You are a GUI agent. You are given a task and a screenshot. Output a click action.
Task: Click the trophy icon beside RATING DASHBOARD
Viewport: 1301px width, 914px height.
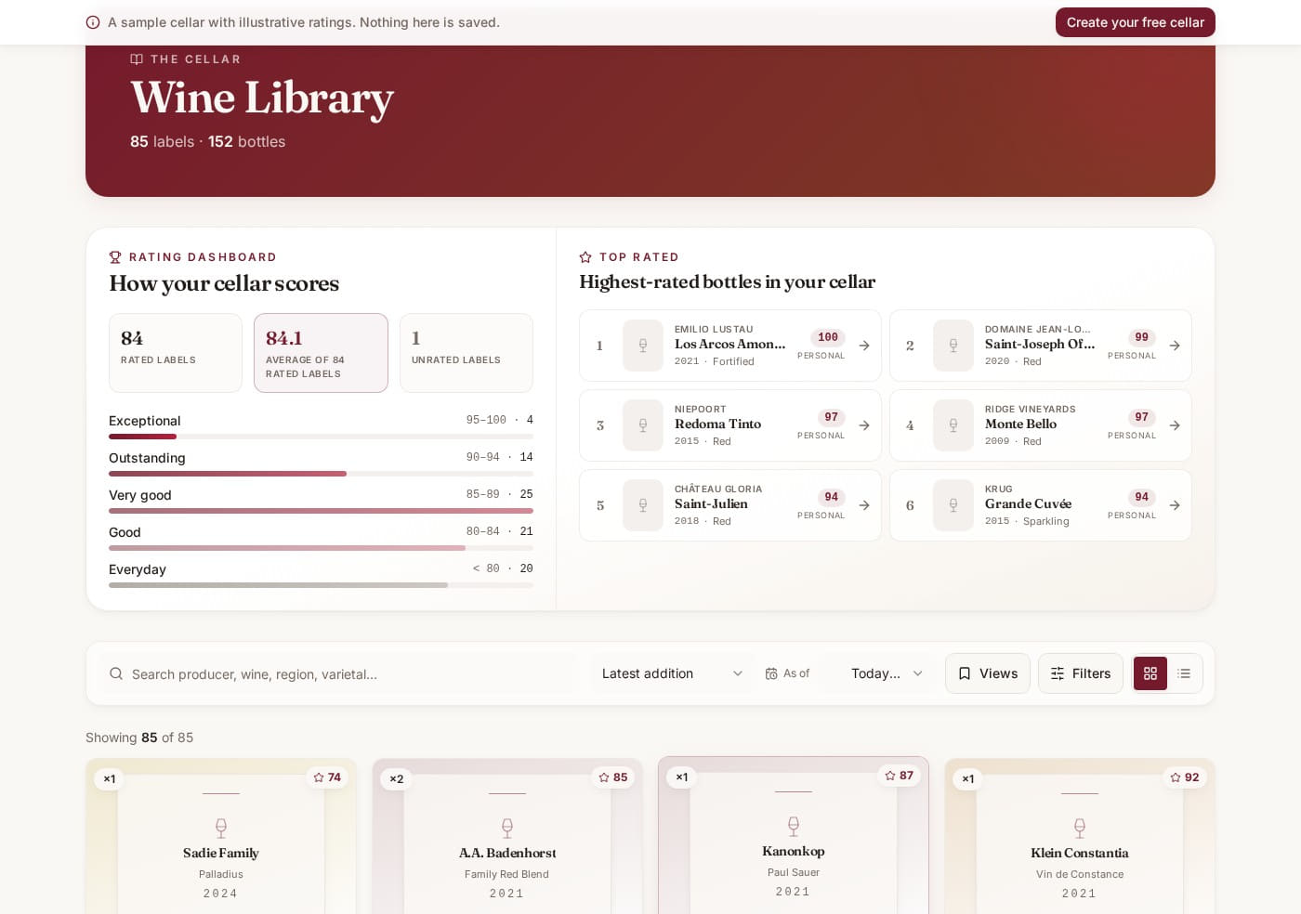click(x=115, y=257)
